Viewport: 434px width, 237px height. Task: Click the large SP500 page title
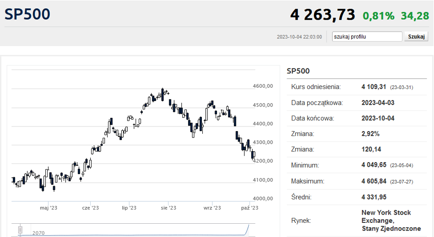27,14
